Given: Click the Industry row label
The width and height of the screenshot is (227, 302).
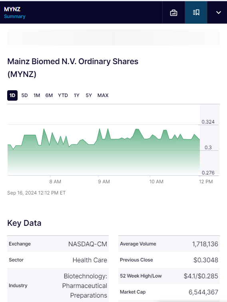Looking at the screenshot, I should pyautogui.click(x=18, y=286).
